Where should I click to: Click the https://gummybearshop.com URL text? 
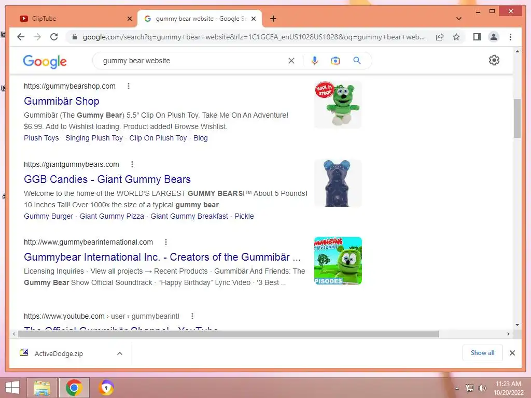pyautogui.click(x=69, y=86)
